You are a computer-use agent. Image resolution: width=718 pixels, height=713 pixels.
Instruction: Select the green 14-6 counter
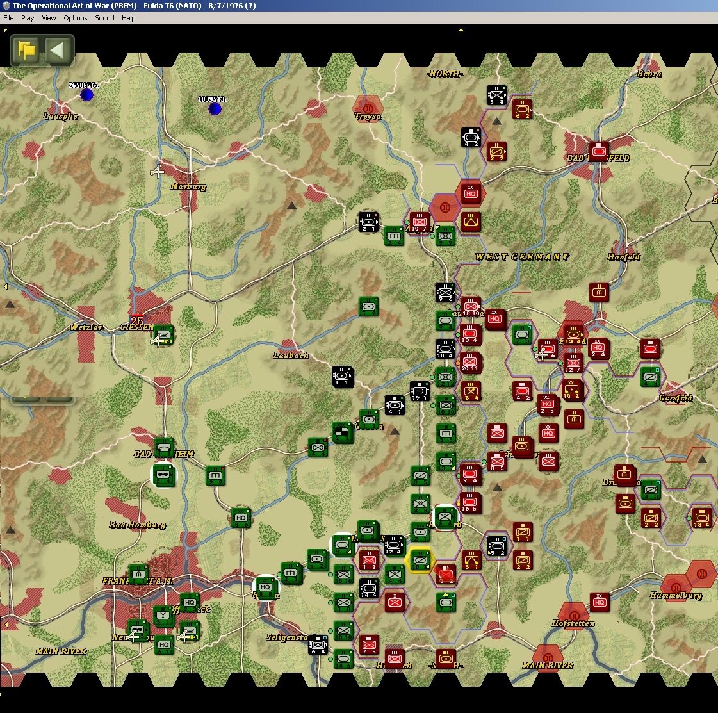(343, 659)
